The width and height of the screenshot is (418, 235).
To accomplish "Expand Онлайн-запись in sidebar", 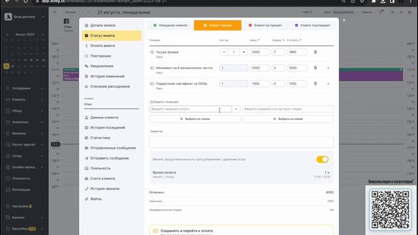I will click(x=25, y=167).
